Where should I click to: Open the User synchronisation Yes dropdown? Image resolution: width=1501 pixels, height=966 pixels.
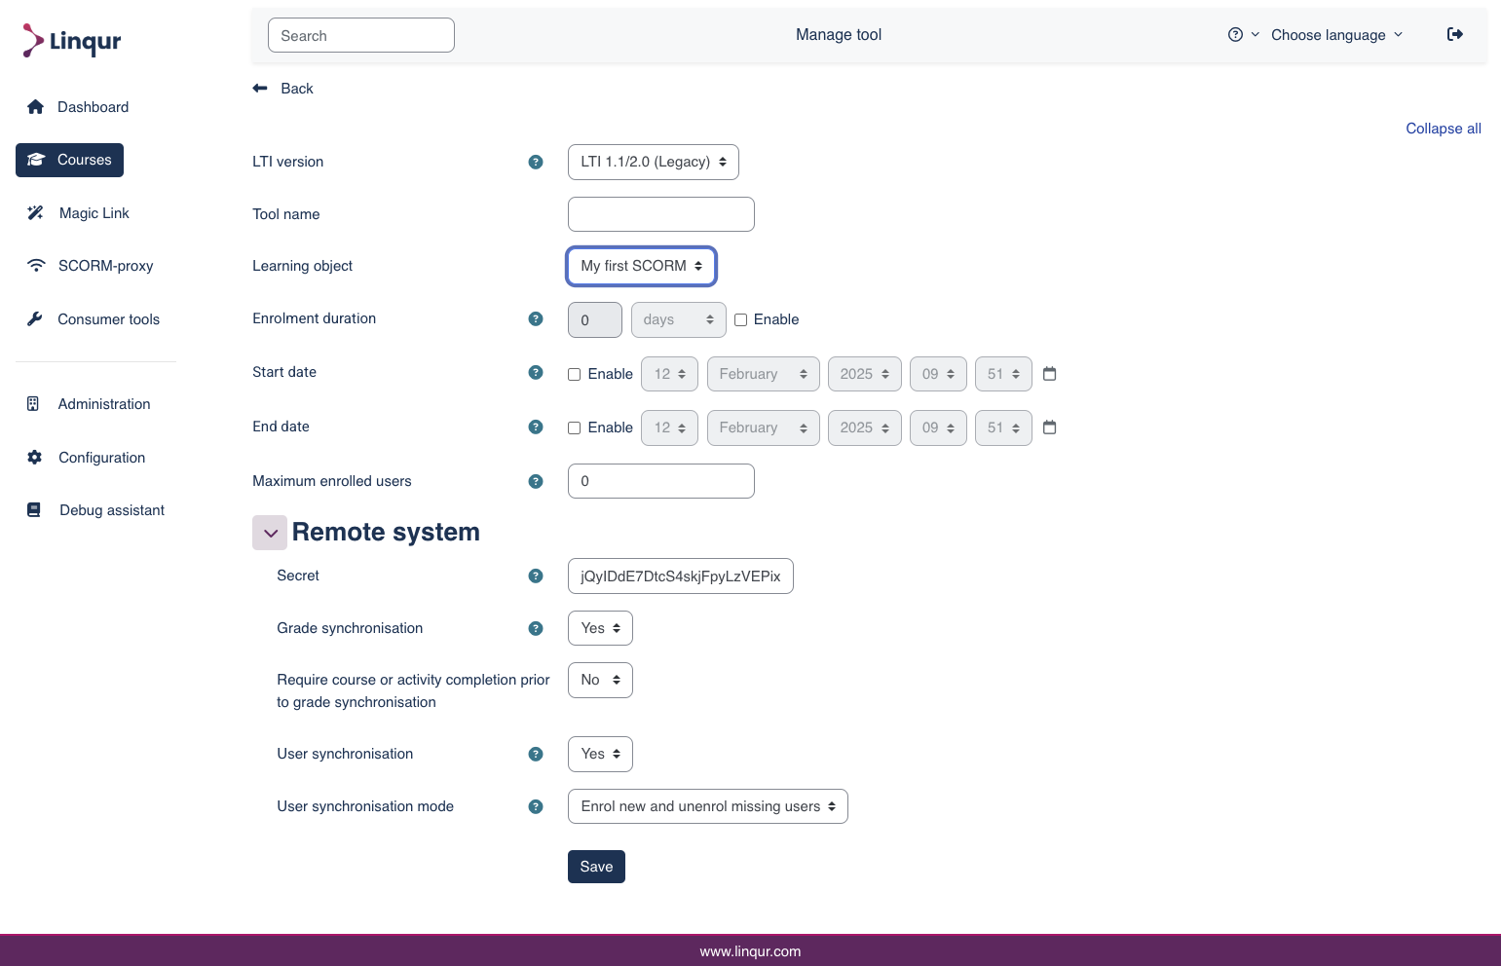[x=600, y=755]
